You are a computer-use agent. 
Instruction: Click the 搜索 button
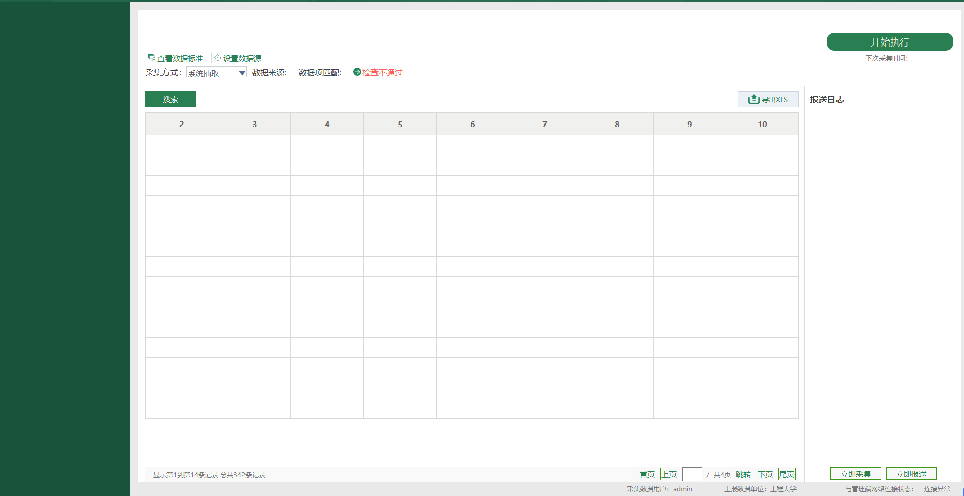(171, 99)
